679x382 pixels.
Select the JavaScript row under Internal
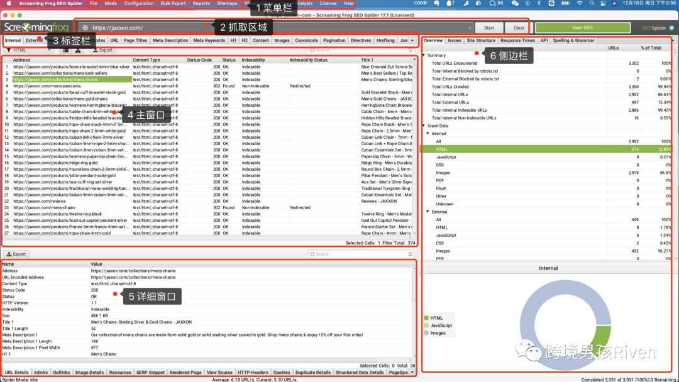547,157
